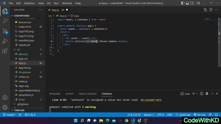
Task: Click the App symbol in breadcrumb
Action: point(75,16)
